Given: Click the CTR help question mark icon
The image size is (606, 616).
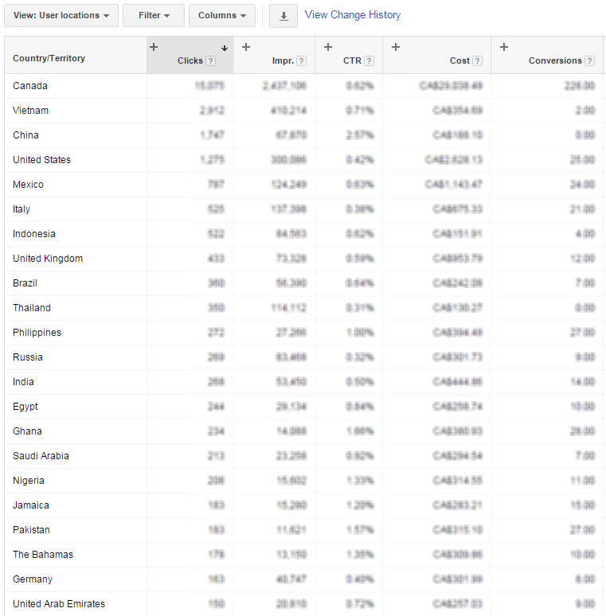Looking at the screenshot, I should click(369, 61).
